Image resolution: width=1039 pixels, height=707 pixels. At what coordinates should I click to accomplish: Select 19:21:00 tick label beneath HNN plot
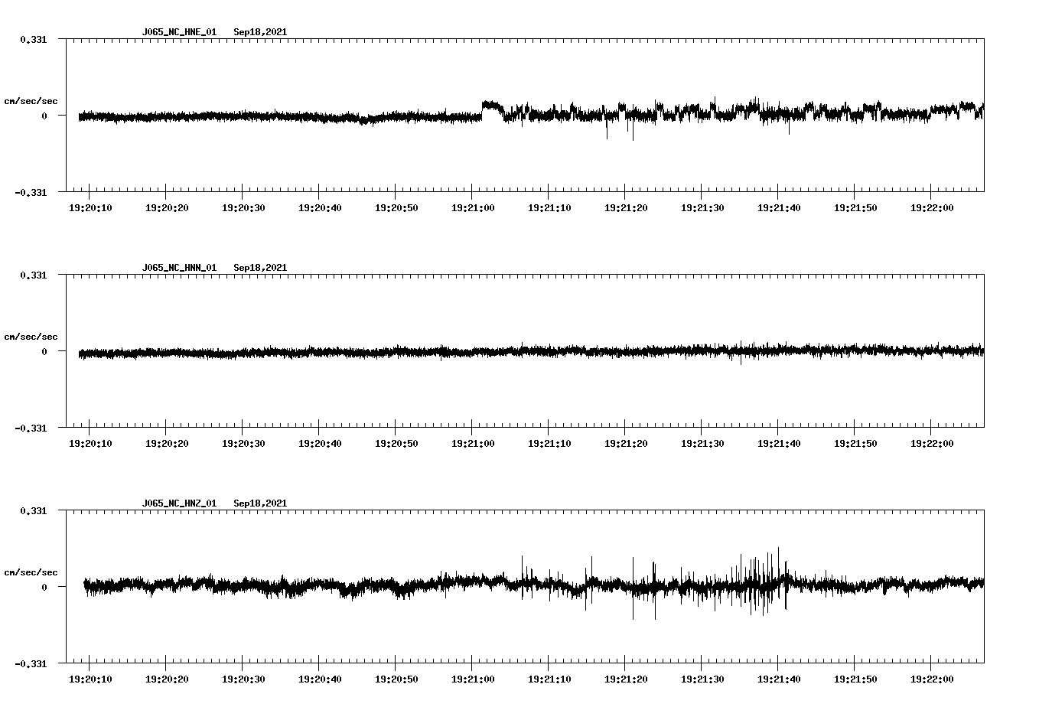coord(472,444)
